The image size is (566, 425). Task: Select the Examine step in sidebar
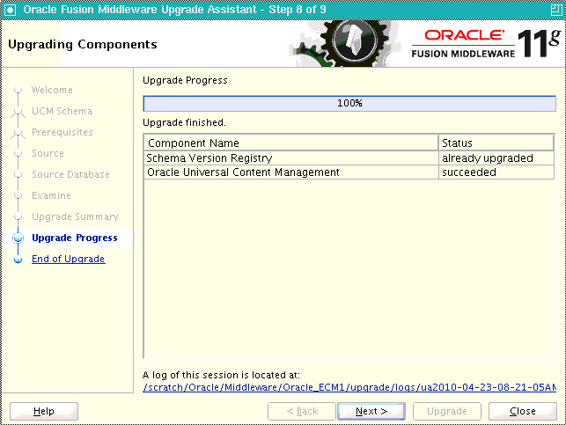(x=51, y=195)
